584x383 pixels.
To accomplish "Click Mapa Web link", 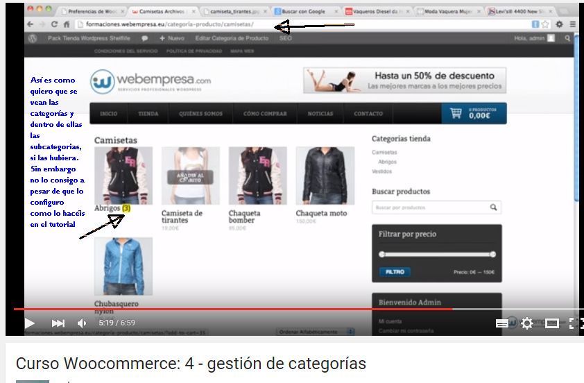I will [x=242, y=51].
